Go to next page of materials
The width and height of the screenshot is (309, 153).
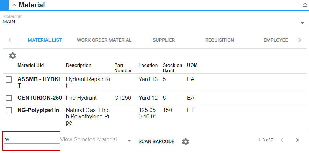297,140
